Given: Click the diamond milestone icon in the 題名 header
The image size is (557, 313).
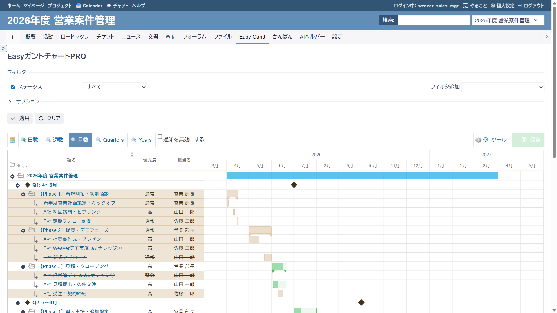Looking at the screenshot, I should tap(19, 165).
